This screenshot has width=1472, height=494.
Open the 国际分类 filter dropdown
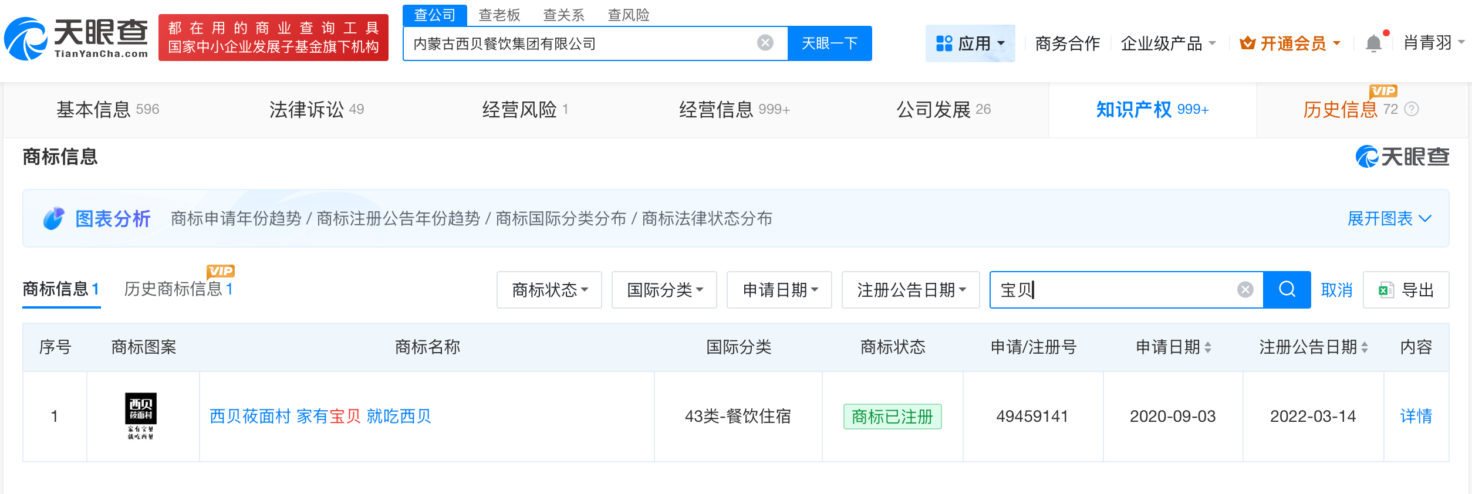pos(664,289)
